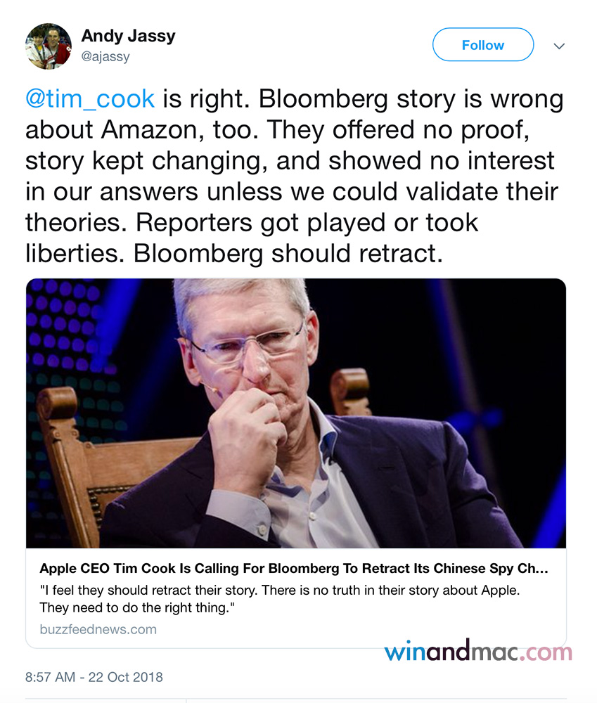Click the words 'story kept changing'

click(145, 161)
